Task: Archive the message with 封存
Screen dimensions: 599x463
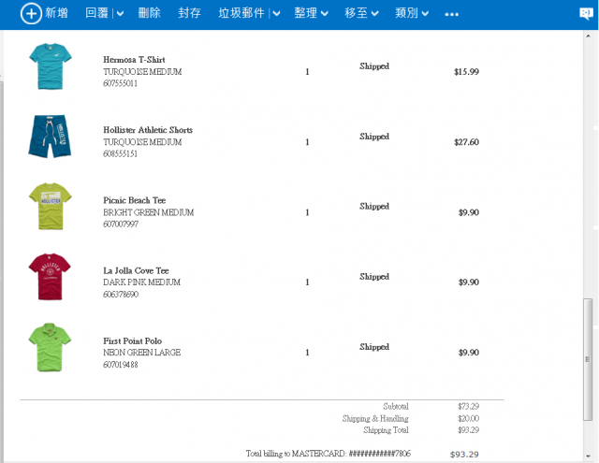Action: pyautogui.click(x=189, y=13)
